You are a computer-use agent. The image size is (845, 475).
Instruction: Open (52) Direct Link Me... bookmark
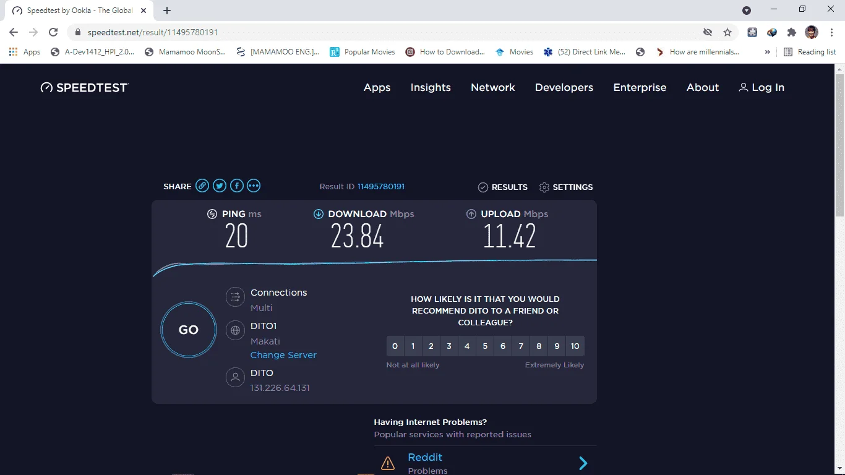click(x=585, y=52)
